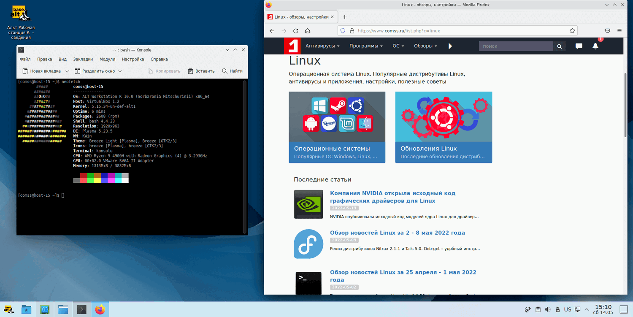The height and width of the screenshot is (317, 633).
Task: Click the "Разделить окно" split-view button
Action: 95,71
